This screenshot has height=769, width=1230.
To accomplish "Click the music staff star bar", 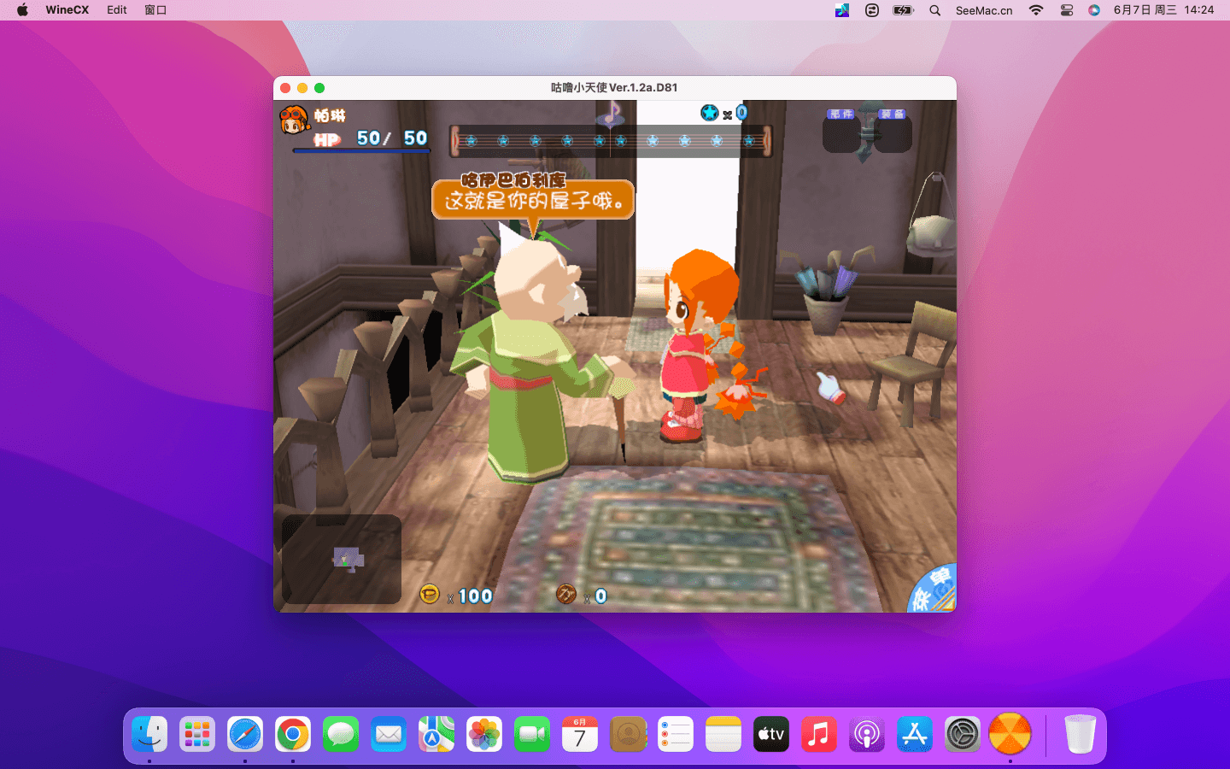I will 611,141.
